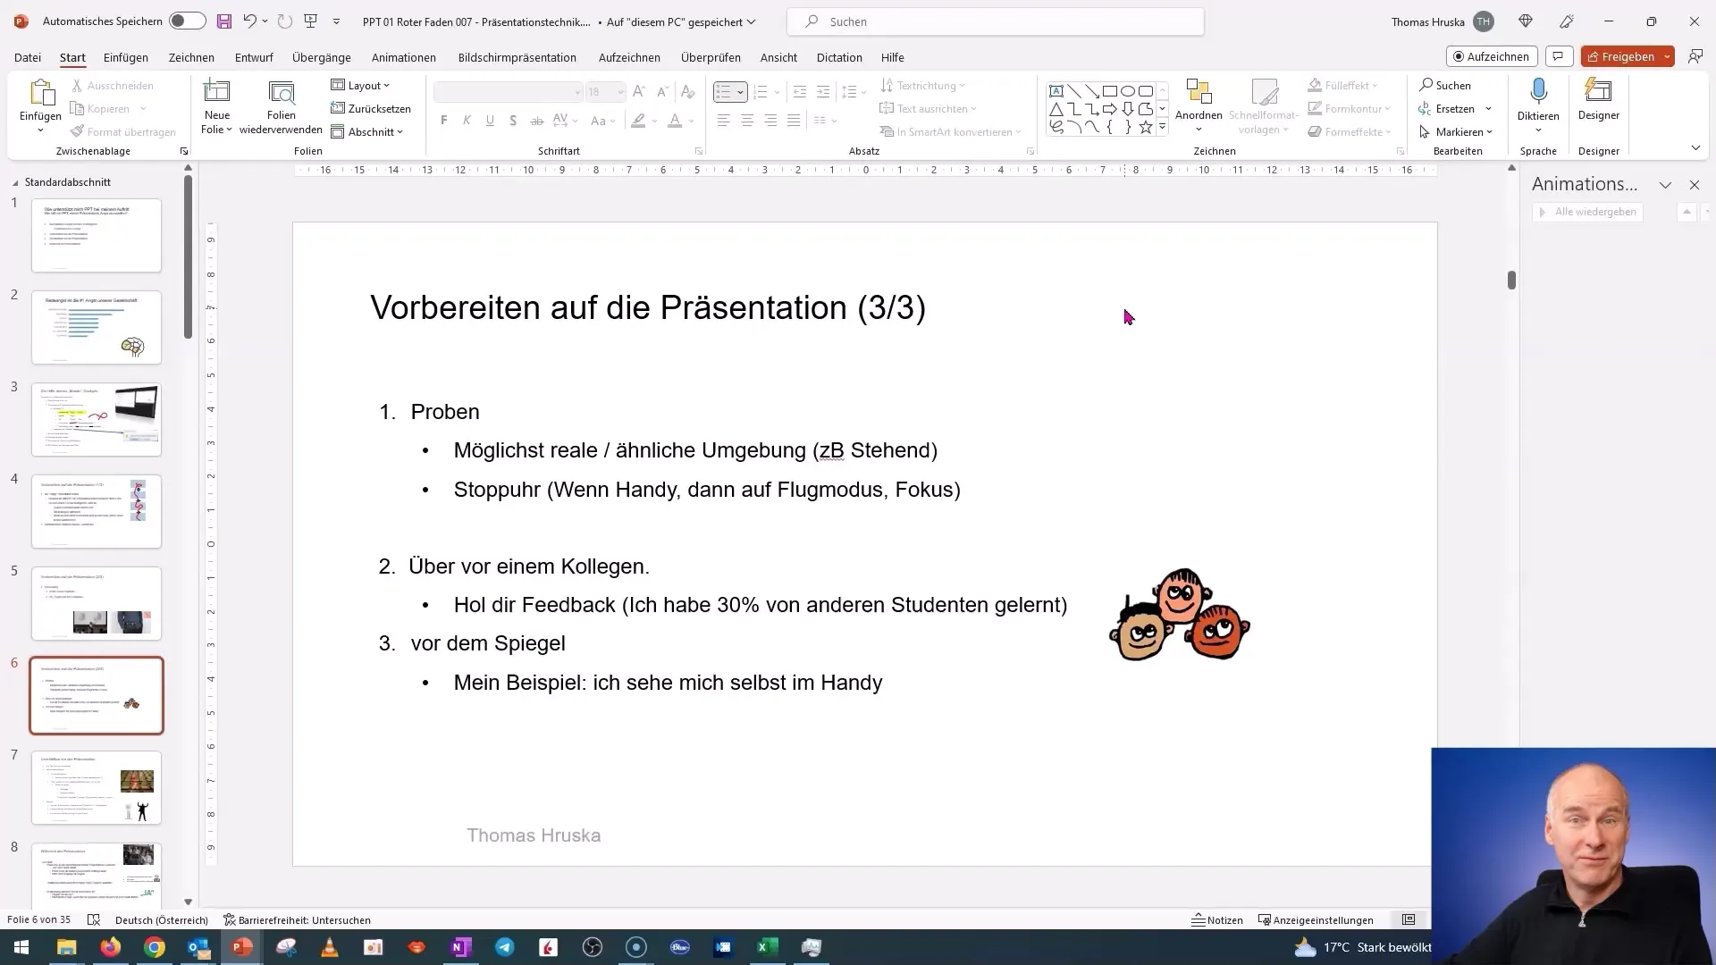
Task: Center the paragraph text
Action: point(746,121)
